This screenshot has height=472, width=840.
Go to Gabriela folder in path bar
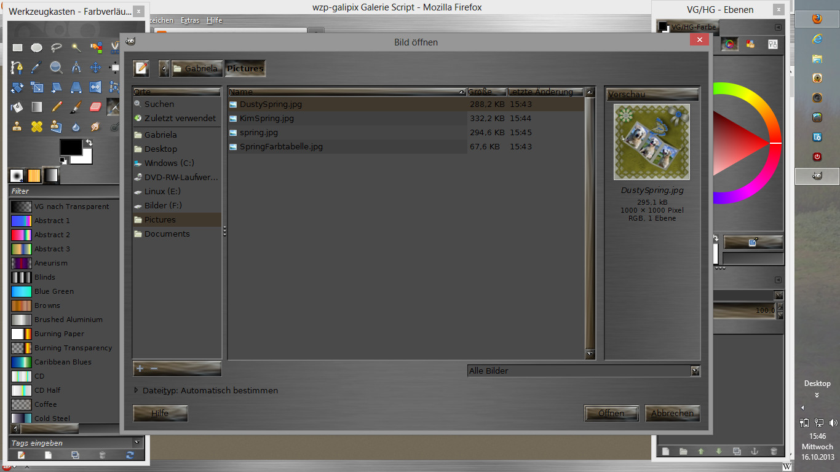[196, 68]
